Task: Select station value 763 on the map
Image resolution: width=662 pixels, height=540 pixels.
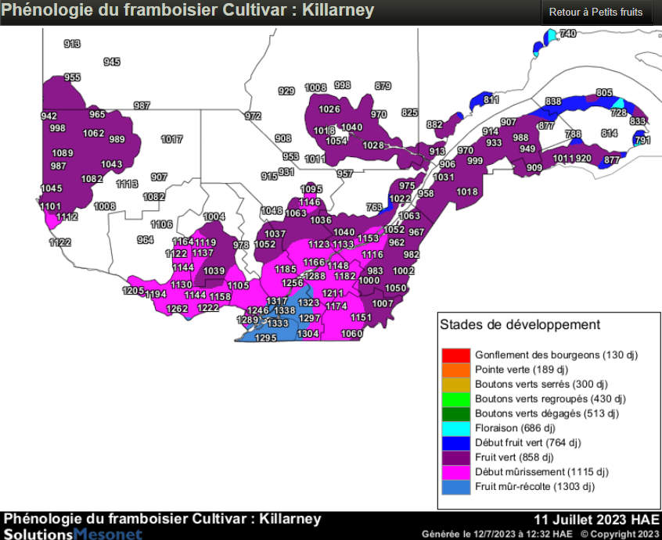Action: pyautogui.click(x=375, y=207)
